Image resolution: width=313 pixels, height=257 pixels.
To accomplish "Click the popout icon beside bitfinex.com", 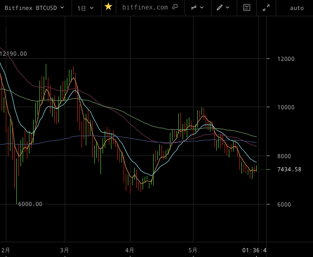I will click(x=175, y=7).
